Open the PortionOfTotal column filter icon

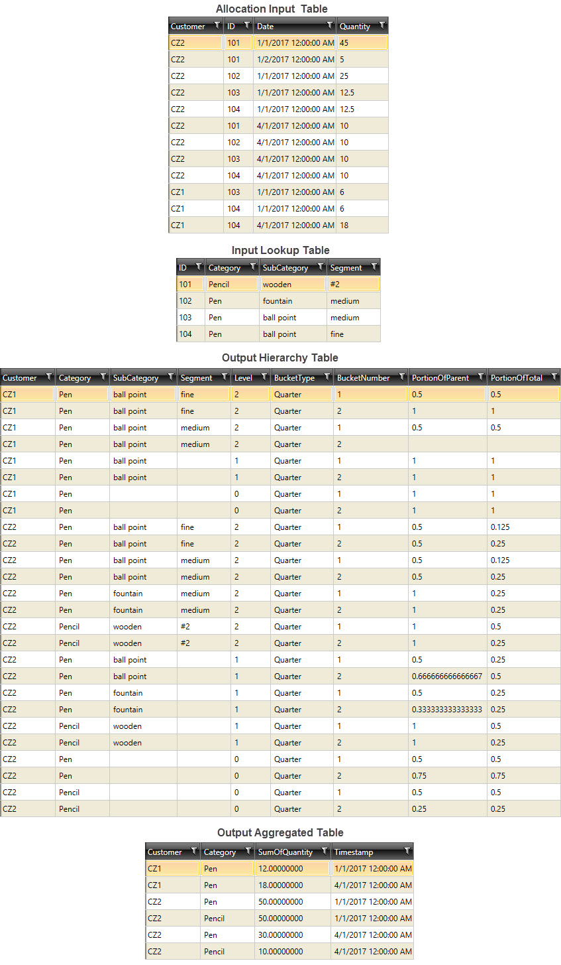554,377
